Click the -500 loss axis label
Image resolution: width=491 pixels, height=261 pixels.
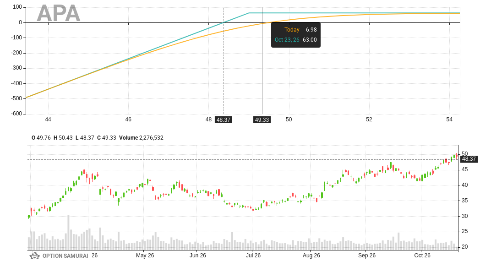16,98
